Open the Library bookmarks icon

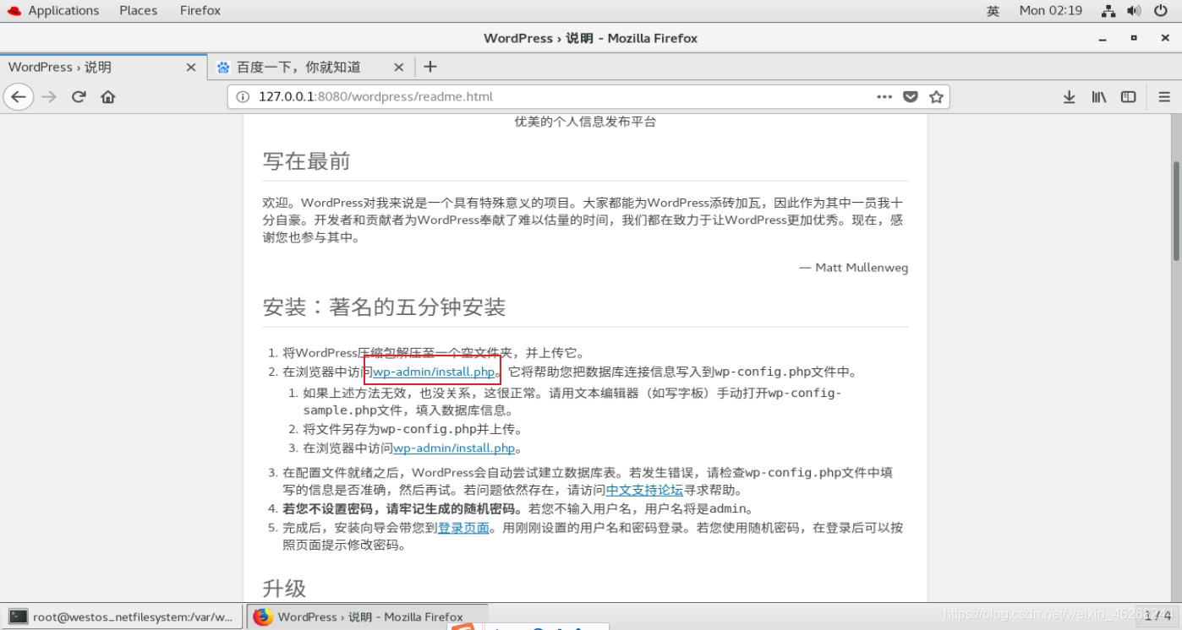(1098, 97)
